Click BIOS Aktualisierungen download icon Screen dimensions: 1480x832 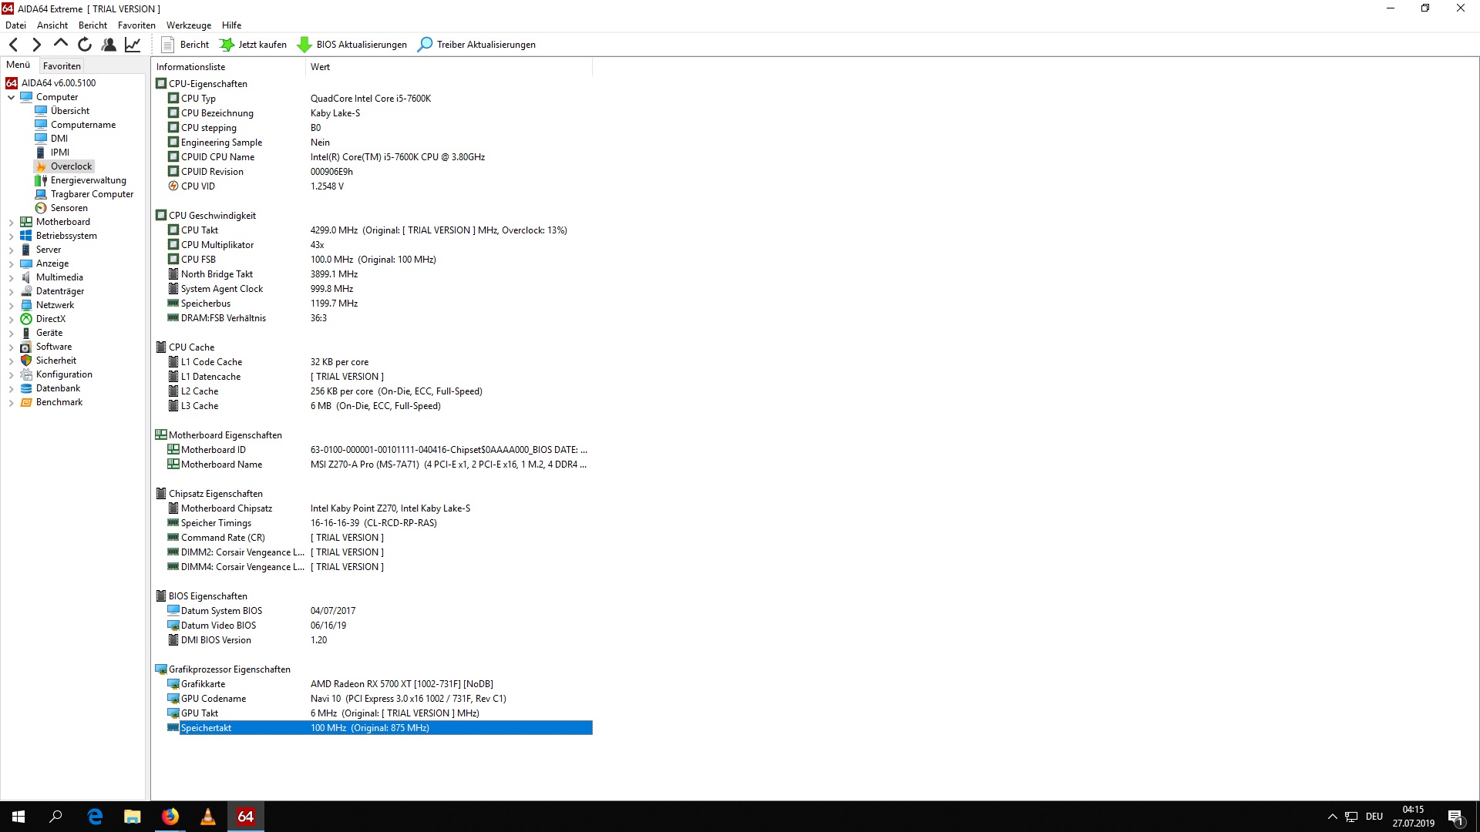tap(304, 45)
